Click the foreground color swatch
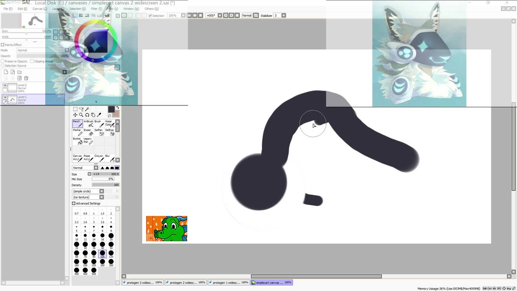This screenshot has width=517, height=291. (x=111, y=109)
